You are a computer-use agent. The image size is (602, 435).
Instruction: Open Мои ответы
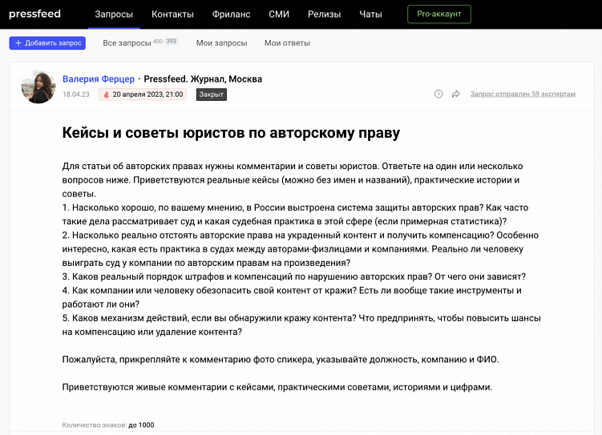tap(287, 43)
